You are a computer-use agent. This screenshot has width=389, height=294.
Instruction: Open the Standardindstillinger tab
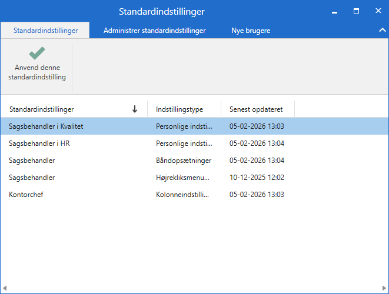[45, 31]
